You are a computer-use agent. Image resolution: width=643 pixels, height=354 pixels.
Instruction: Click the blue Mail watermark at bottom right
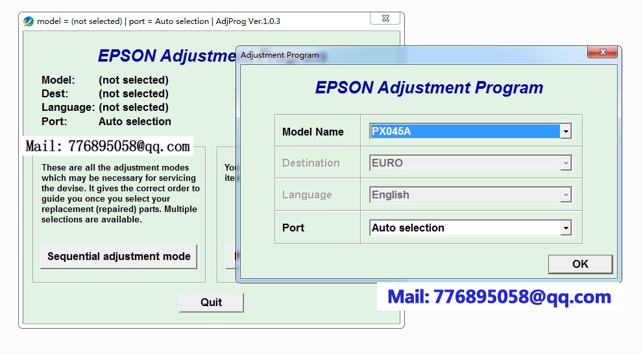click(499, 297)
